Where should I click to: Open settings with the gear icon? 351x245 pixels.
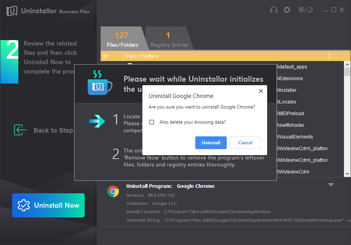coord(287,10)
